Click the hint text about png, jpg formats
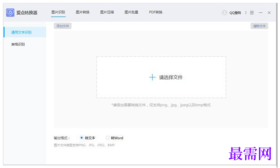Viewport: 280px width, 168px height. pos(161,105)
